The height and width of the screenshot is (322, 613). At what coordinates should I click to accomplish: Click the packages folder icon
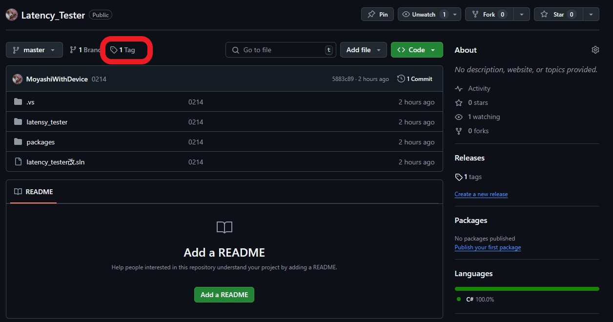click(x=19, y=142)
